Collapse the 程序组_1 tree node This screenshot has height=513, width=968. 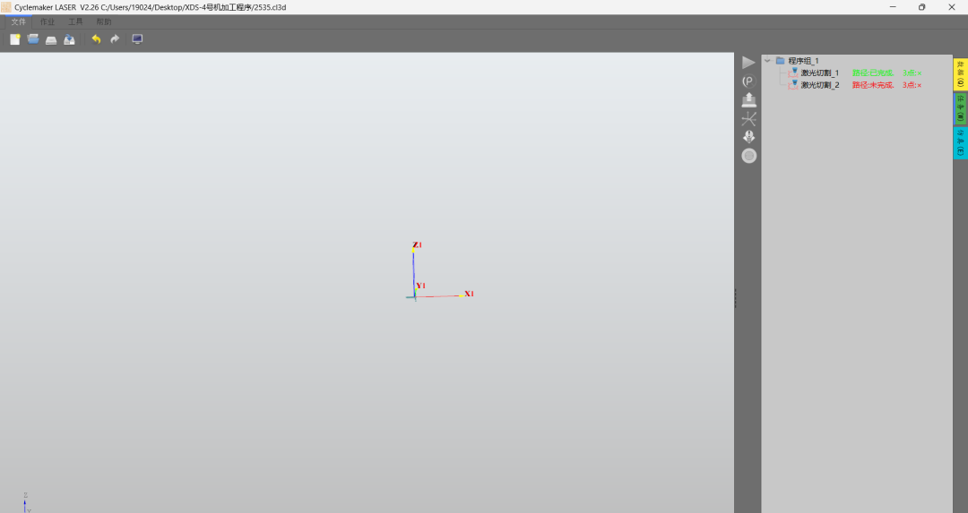767,60
